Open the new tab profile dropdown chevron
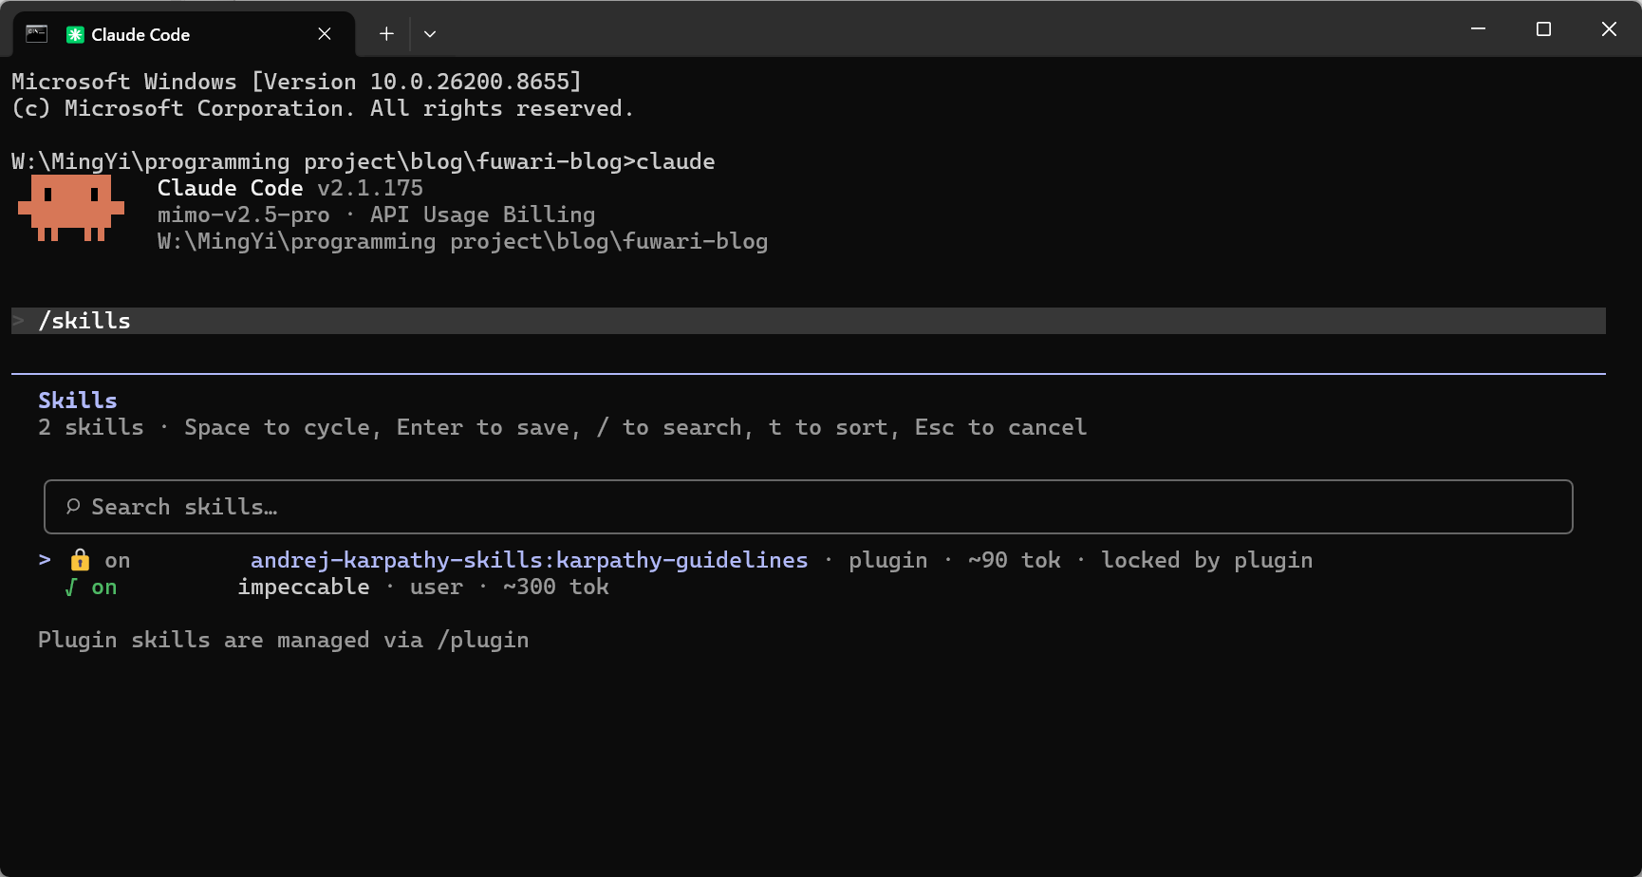Image resolution: width=1642 pixels, height=877 pixels. (430, 34)
